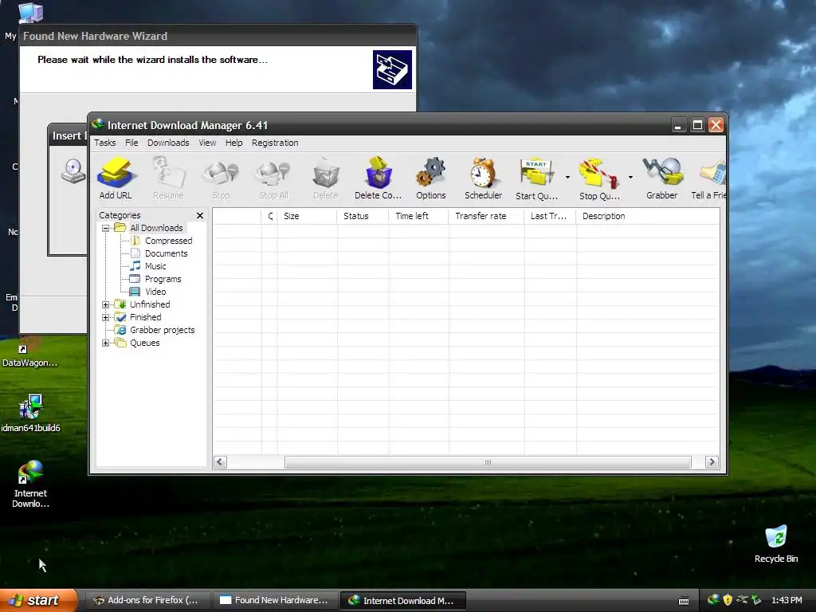This screenshot has height=612, width=816.
Task: Click the tray clock showing 1:43 PM
Action: [x=787, y=600]
